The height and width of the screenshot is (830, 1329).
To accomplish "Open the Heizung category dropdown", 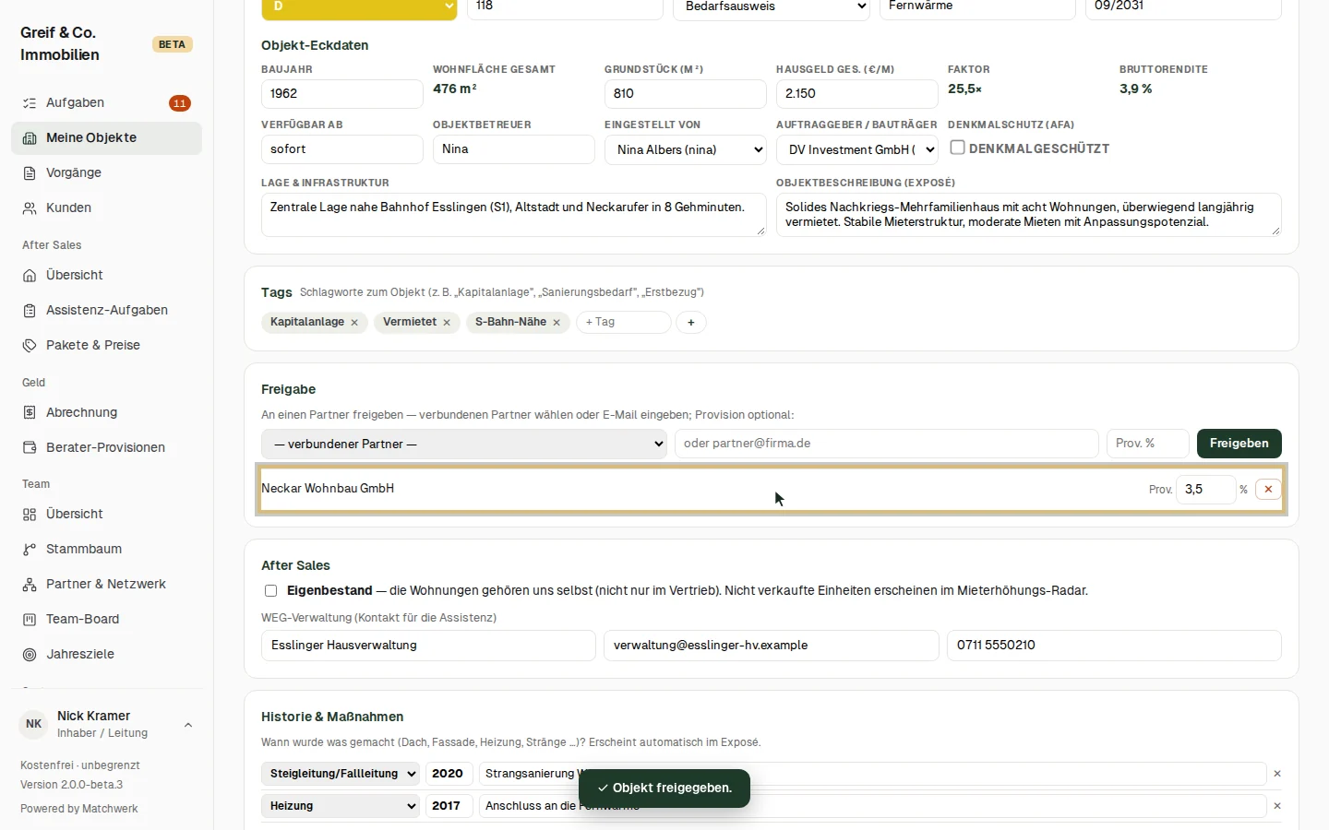I will tap(341, 806).
